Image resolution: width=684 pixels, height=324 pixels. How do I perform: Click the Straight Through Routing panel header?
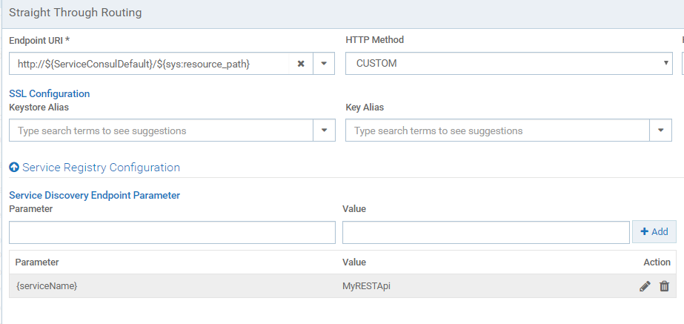(76, 13)
